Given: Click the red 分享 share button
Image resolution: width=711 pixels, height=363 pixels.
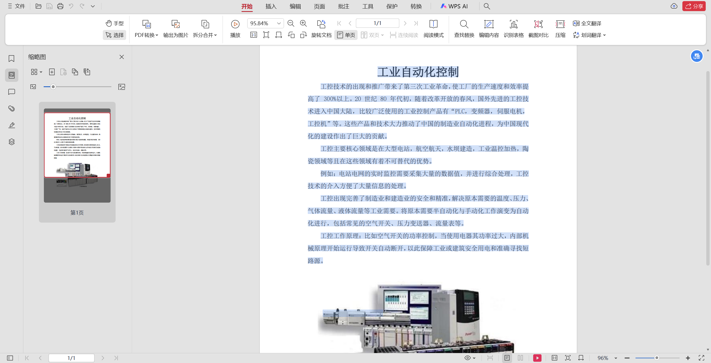Looking at the screenshot, I should (694, 6).
